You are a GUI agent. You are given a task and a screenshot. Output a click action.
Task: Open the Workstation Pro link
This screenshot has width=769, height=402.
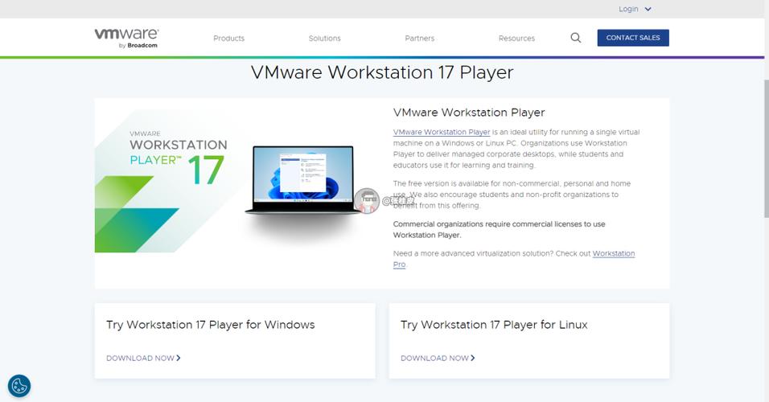point(614,253)
